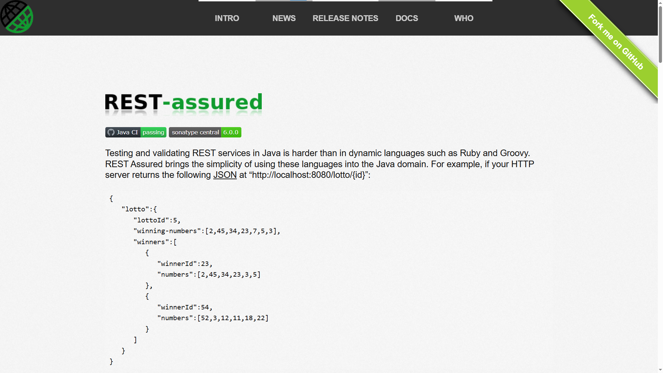Click the GitHub octocat icon in Java CI badge
This screenshot has height=373, width=663.
point(111,132)
